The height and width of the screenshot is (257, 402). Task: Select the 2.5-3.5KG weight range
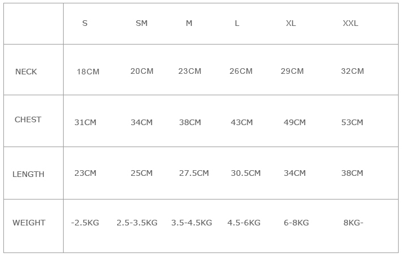point(137,223)
